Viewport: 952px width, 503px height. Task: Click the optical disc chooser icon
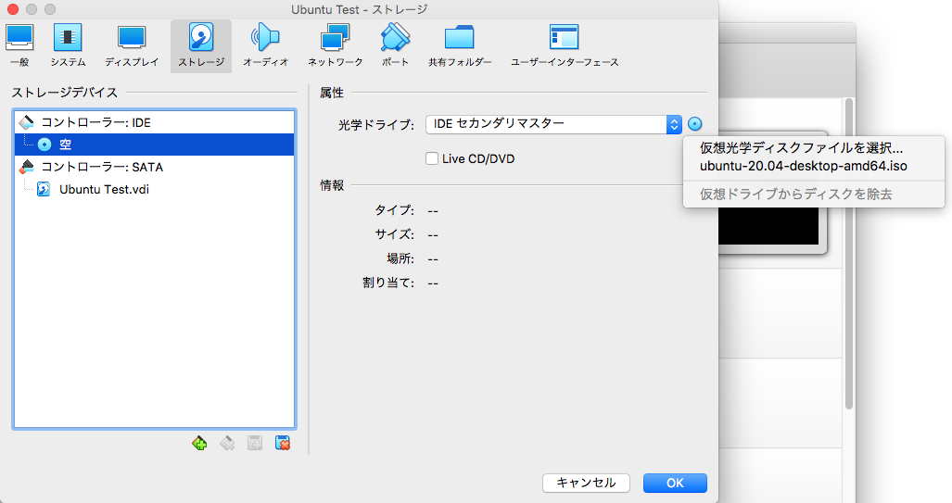[695, 124]
